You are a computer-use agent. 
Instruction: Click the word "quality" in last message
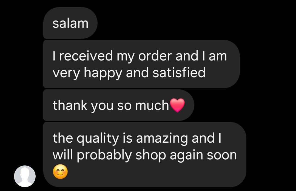98,138
